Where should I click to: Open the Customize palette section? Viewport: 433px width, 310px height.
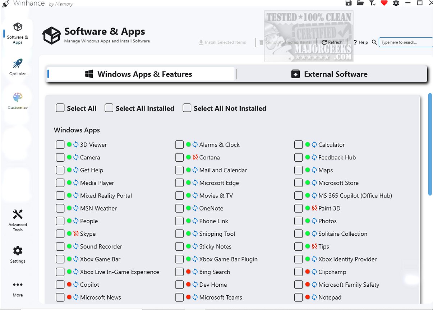[x=18, y=101]
